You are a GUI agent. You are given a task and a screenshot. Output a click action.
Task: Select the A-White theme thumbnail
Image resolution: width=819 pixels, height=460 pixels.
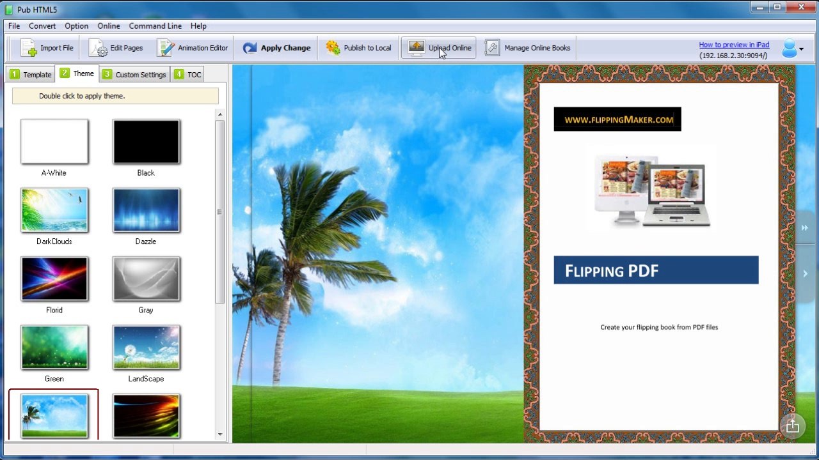54,141
